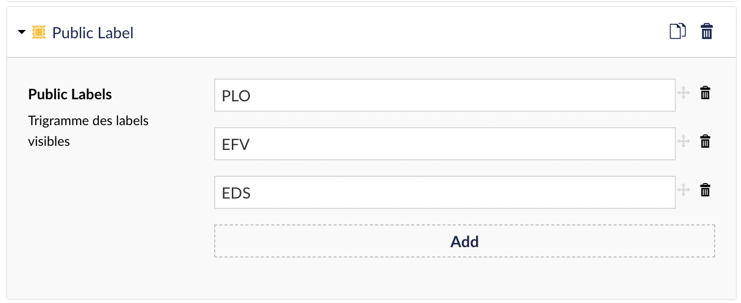The width and height of the screenshot is (741, 303).
Task: Click the reorder handle next to EFV
Action: tap(684, 142)
